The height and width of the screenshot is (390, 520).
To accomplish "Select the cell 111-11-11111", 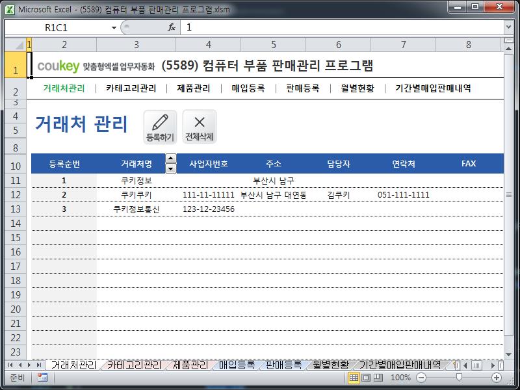I will [209, 194].
